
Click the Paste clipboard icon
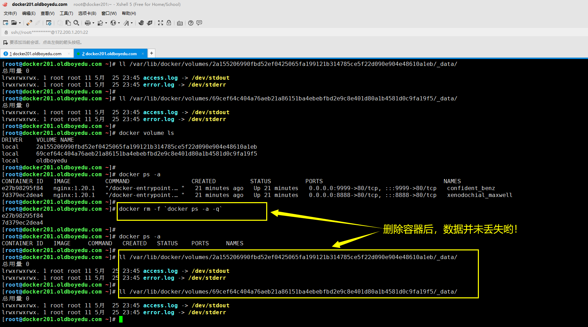point(68,23)
